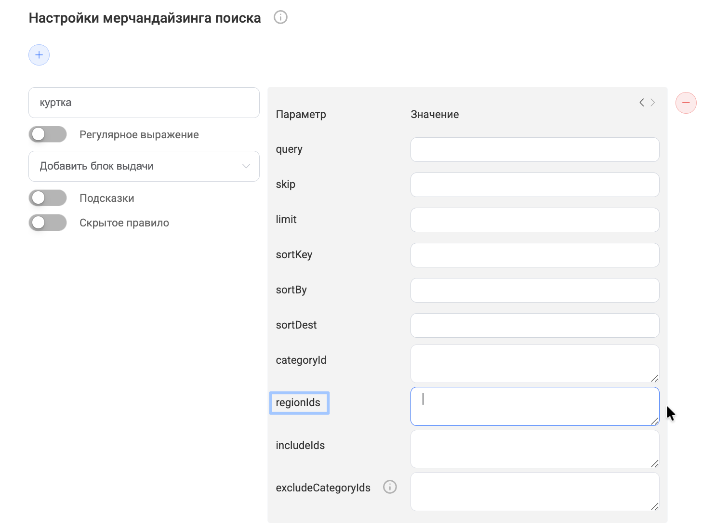Click the left chevron in parameters panel

pyautogui.click(x=641, y=103)
